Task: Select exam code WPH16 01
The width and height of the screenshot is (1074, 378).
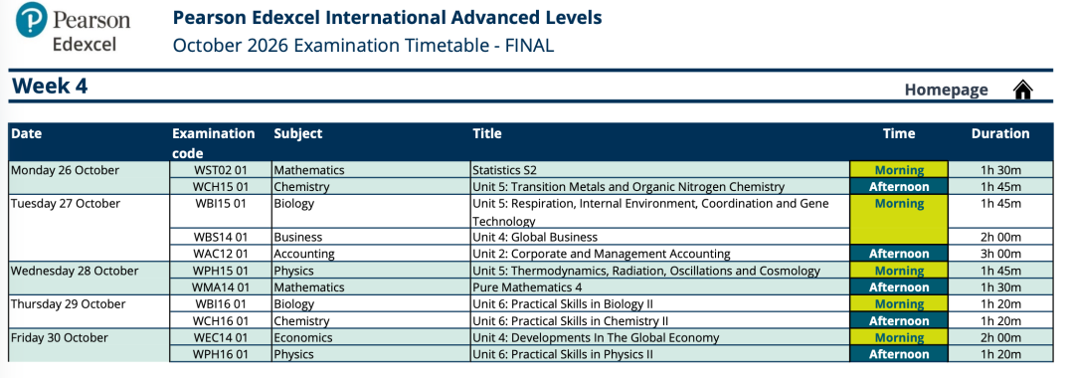Action: 221,354
